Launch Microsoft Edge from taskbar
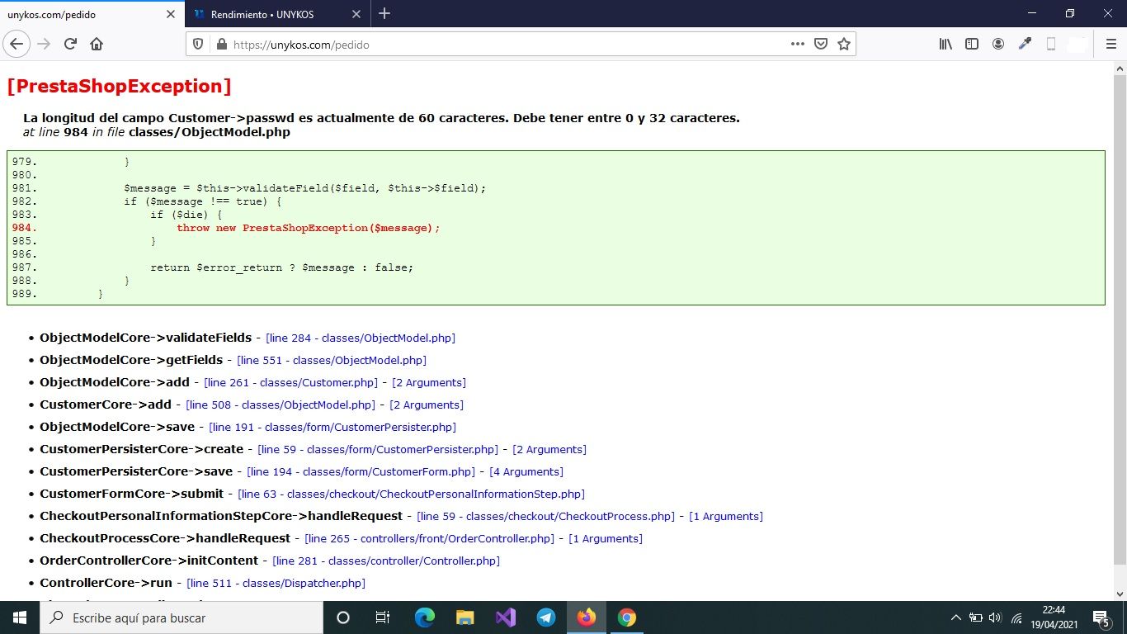The image size is (1127, 634). coord(424,617)
